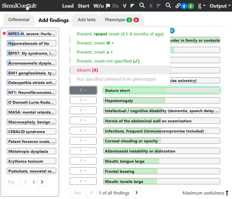Click the green flag icon after V
232x199 pixels.
(x=133, y=6)
